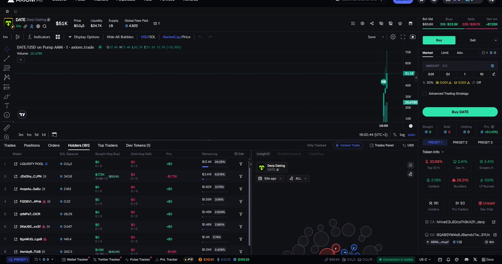Open Wallet Tracker in bottom bar
The width and height of the screenshot is (502, 264).
(x=75, y=259)
